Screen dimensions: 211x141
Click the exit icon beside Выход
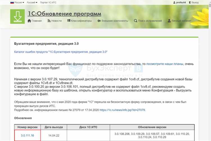point(190,3)
